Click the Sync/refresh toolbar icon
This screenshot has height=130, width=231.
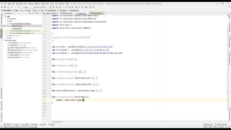(x=8, y=7)
